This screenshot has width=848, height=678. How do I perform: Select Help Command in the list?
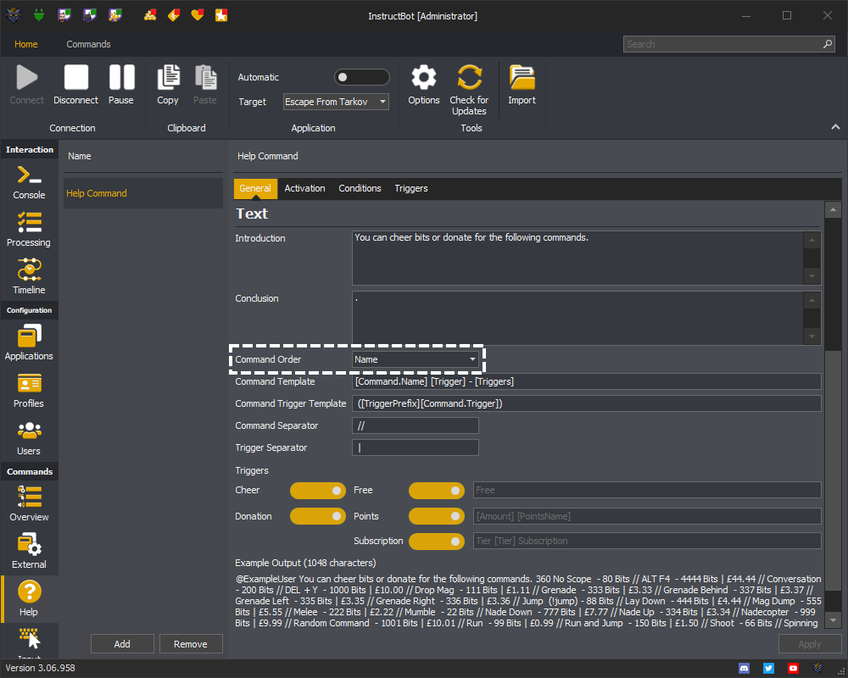(143, 193)
